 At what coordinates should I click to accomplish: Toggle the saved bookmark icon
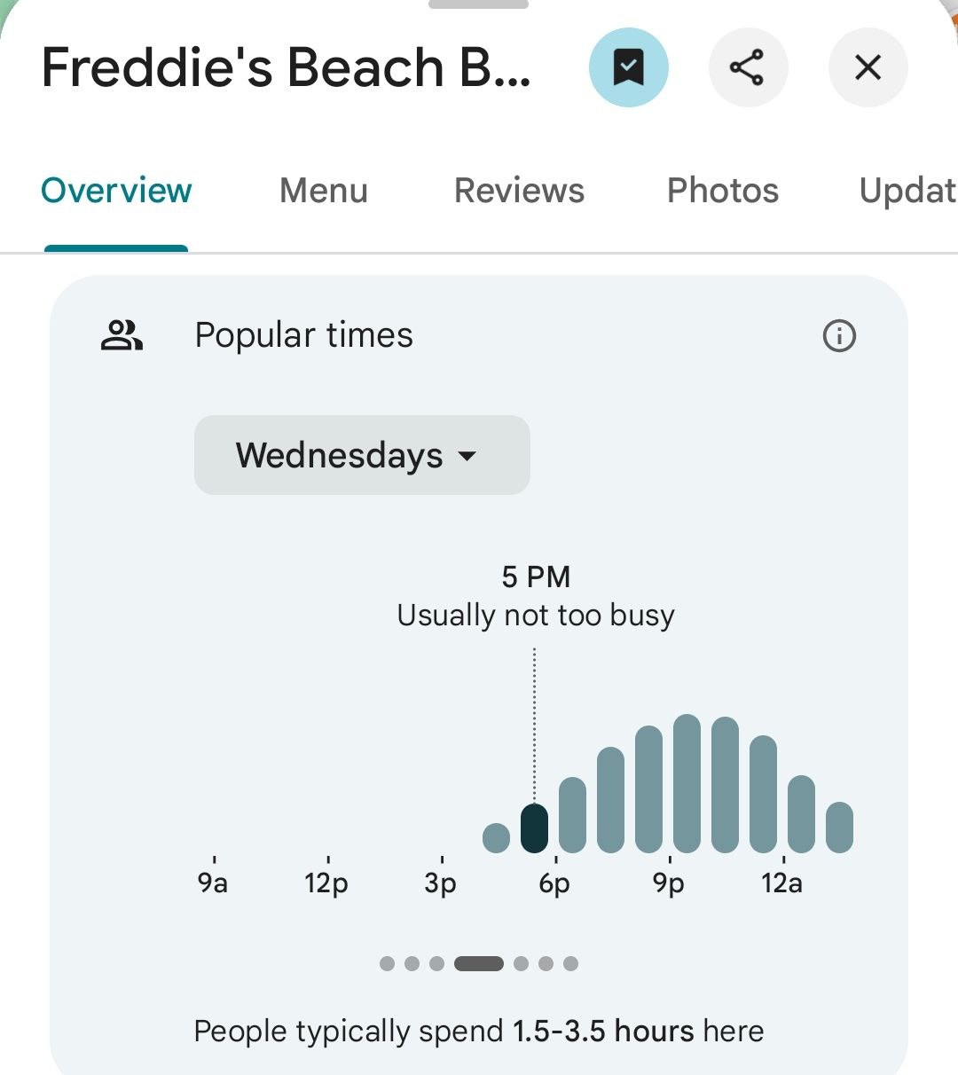628,67
